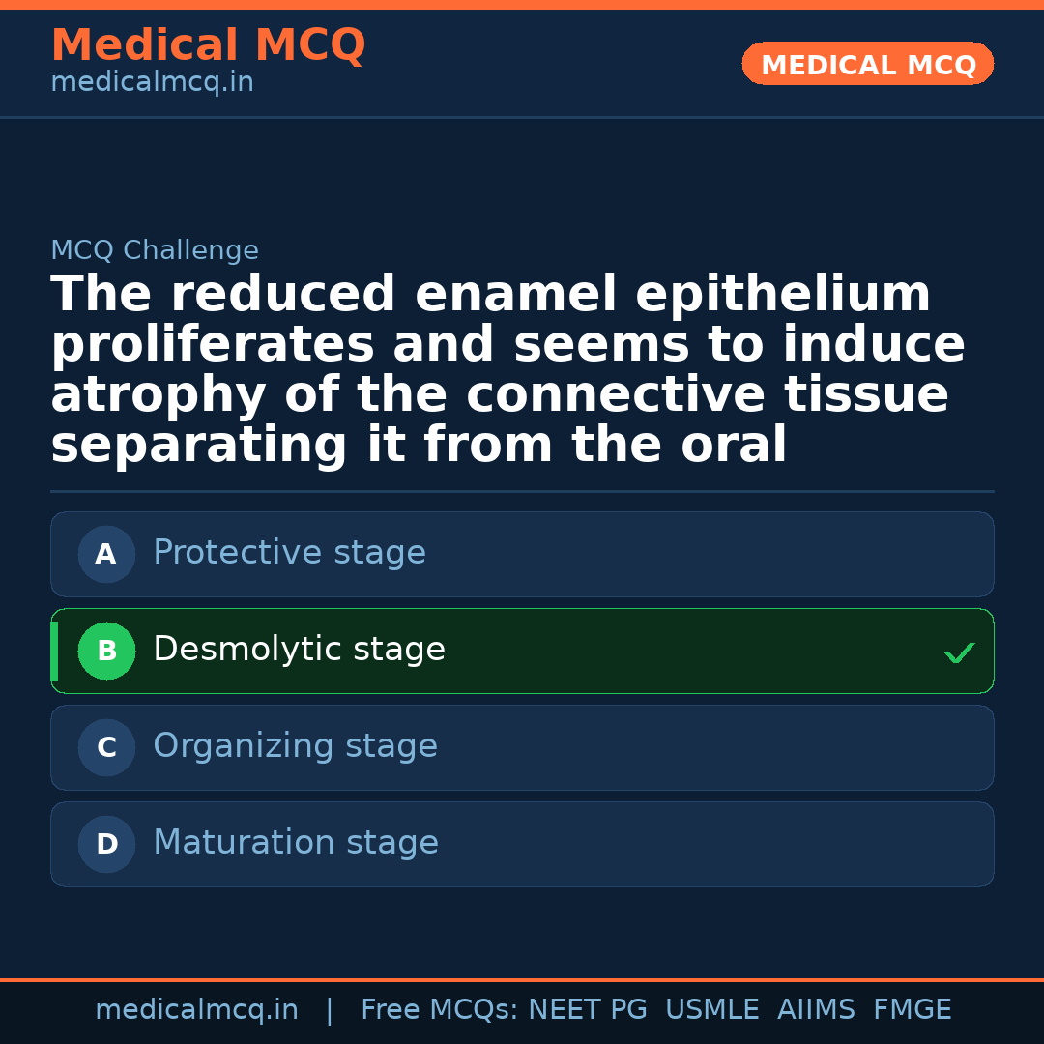This screenshot has width=1044, height=1044.
Task: Click the reduced enamel epithelium question text
Action: pos(507,369)
